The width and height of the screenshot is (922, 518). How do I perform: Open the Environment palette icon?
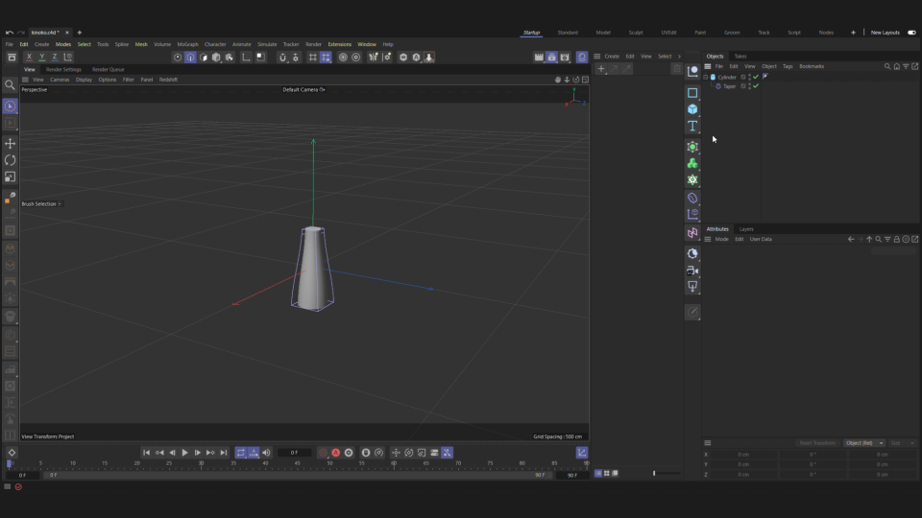[692, 253]
